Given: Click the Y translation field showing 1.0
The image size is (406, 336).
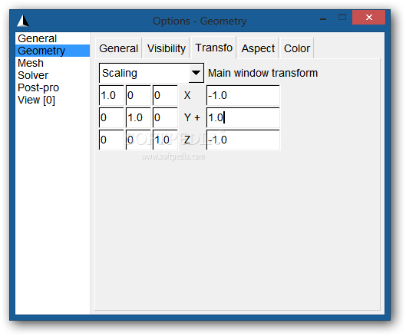Looking at the screenshot, I should (x=243, y=117).
